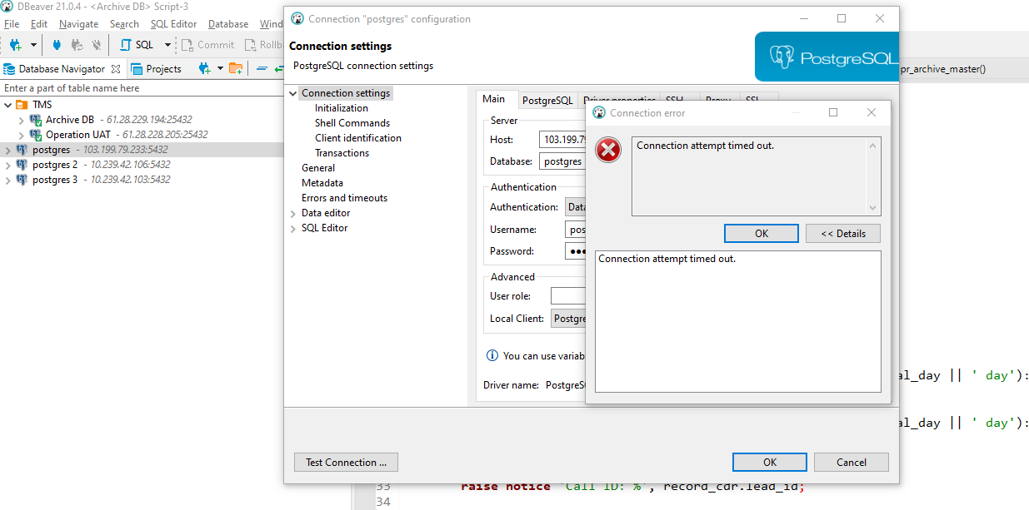1029x510 pixels.
Task: Collapse the TMS folder
Action: point(7,105)
